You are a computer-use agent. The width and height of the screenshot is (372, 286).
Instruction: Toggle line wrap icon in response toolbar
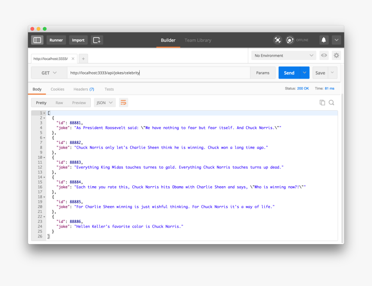click(123, 102)
